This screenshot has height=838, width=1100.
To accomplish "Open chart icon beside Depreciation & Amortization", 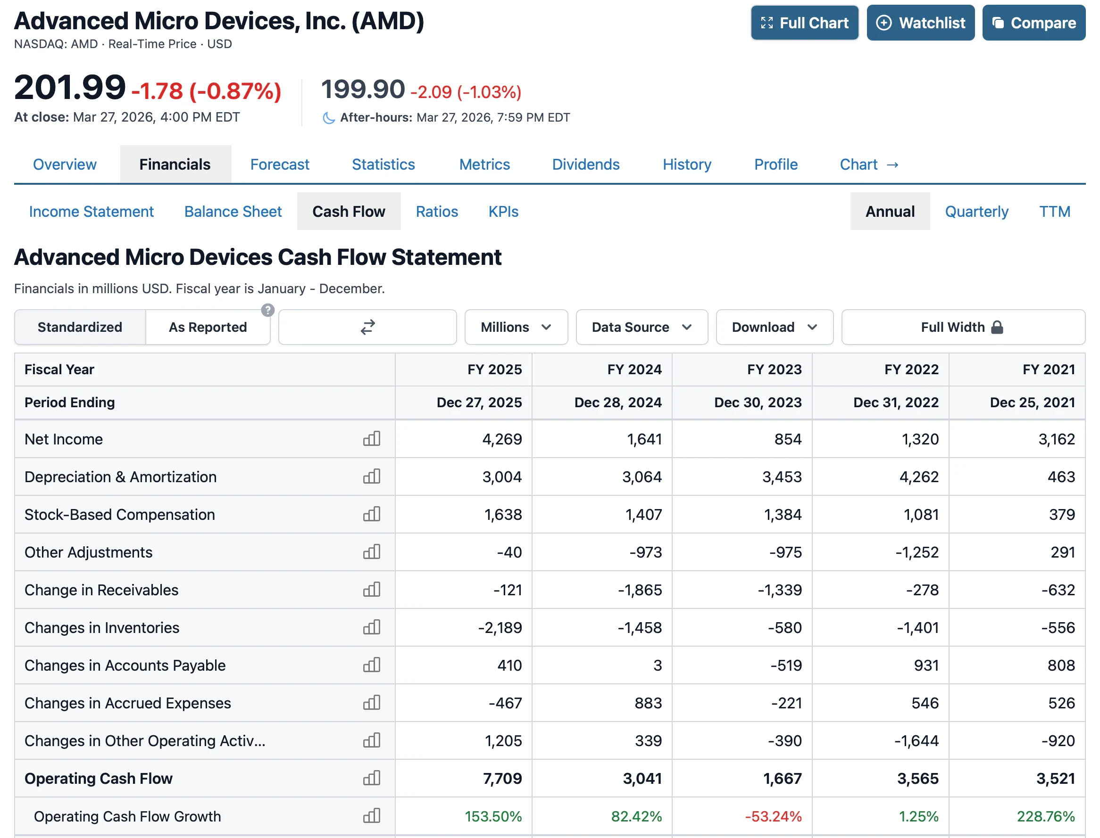I will (x=371, y=477).
